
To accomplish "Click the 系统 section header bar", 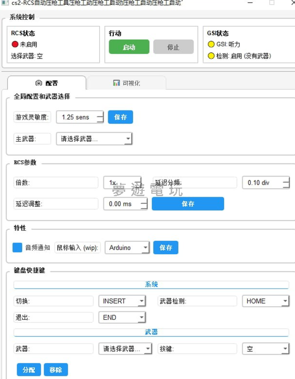I will 151,285.
